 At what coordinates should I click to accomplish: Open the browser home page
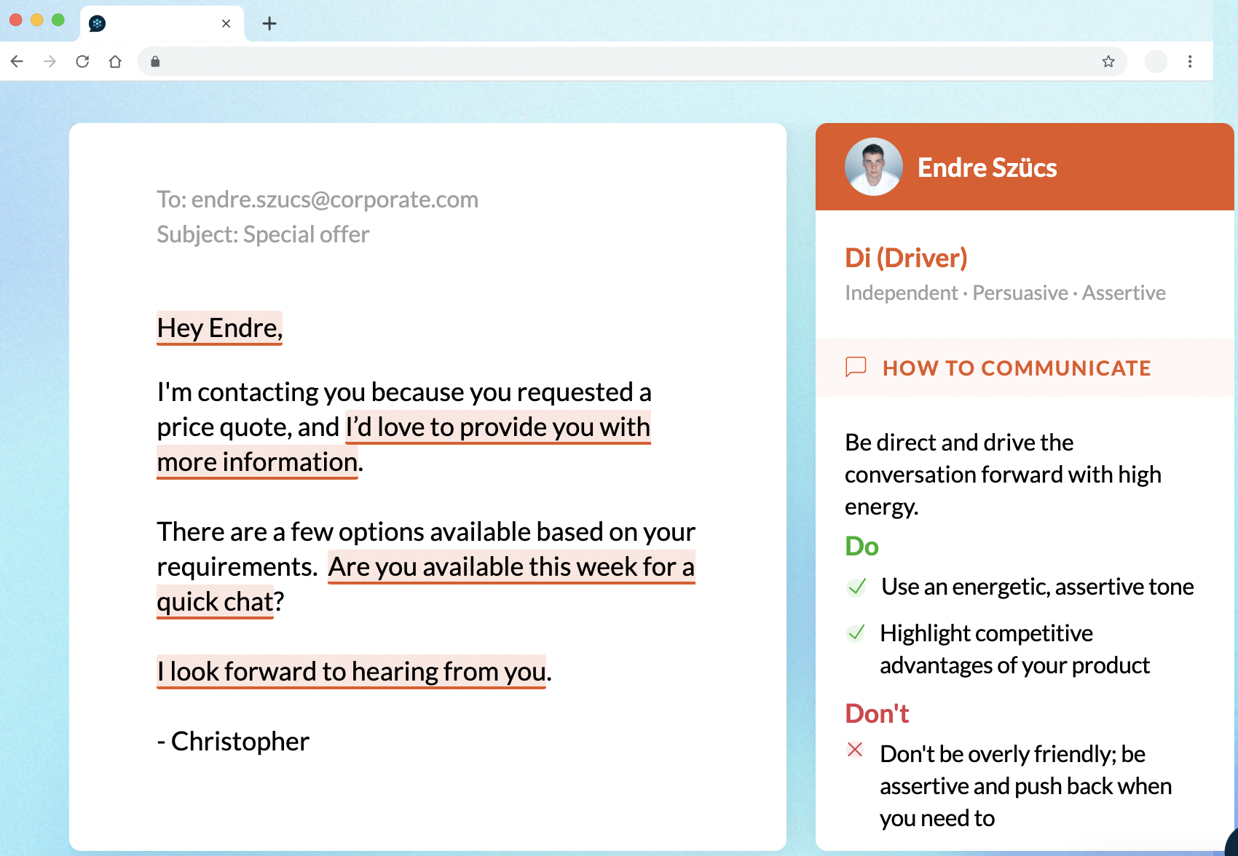point(115,61)
